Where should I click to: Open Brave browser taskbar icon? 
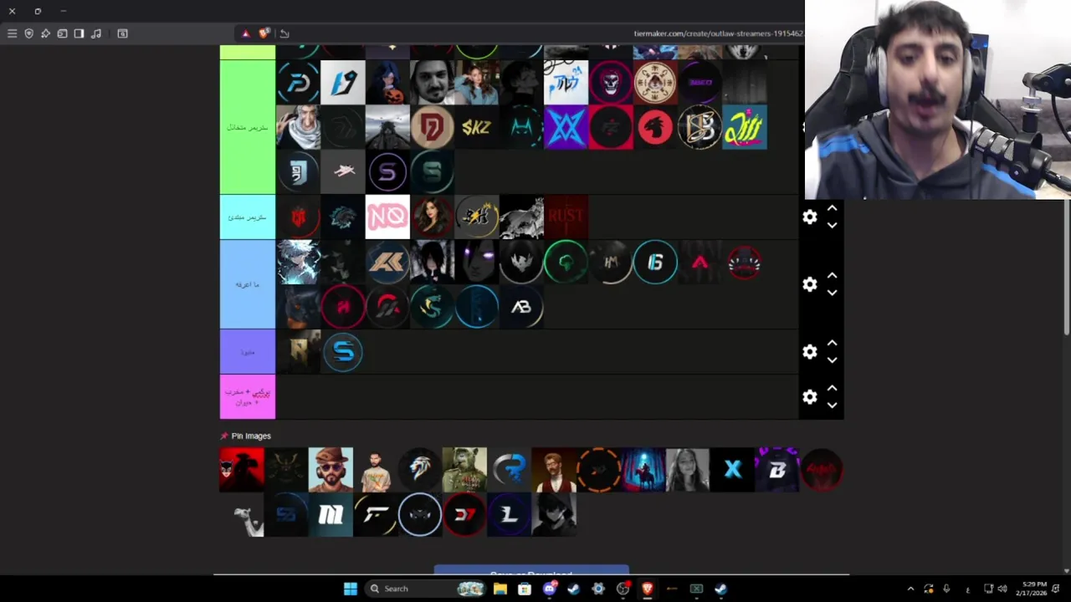(647, 589)
